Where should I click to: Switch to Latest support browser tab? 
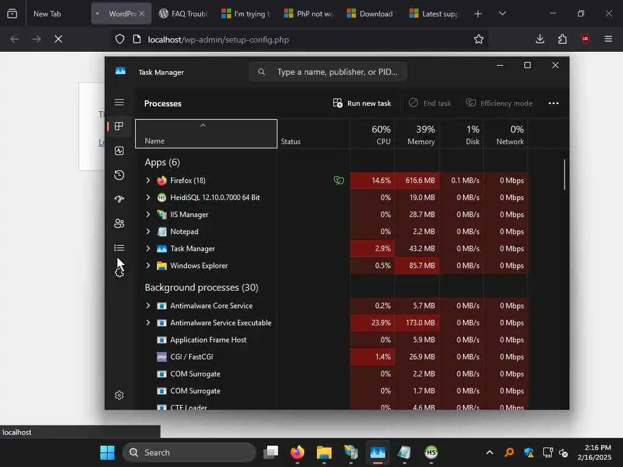[x=434, y=13]
